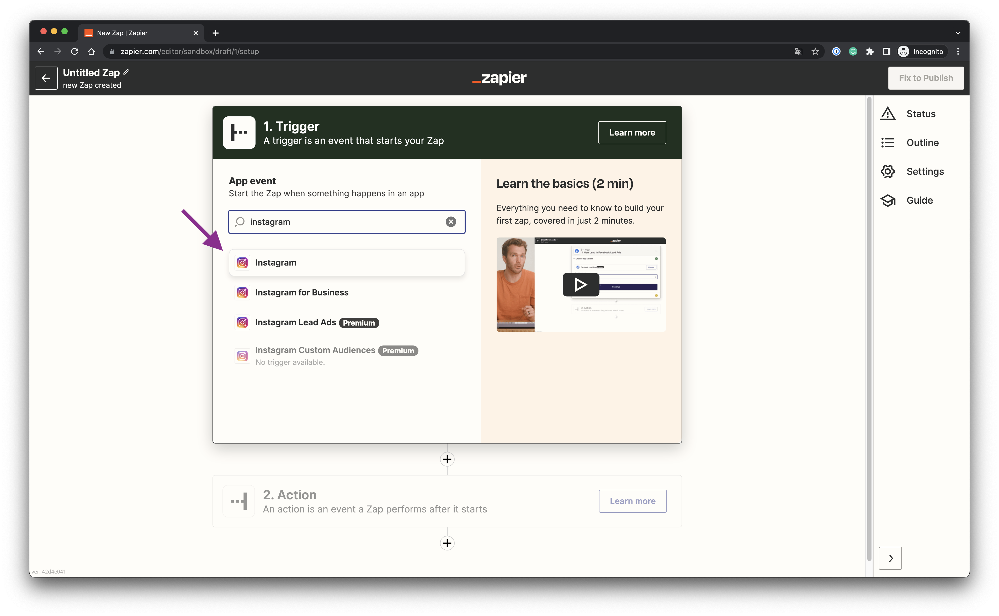Toggle the browser side panel icon
This screenshot has height=616, width=999.
[886, 51]
